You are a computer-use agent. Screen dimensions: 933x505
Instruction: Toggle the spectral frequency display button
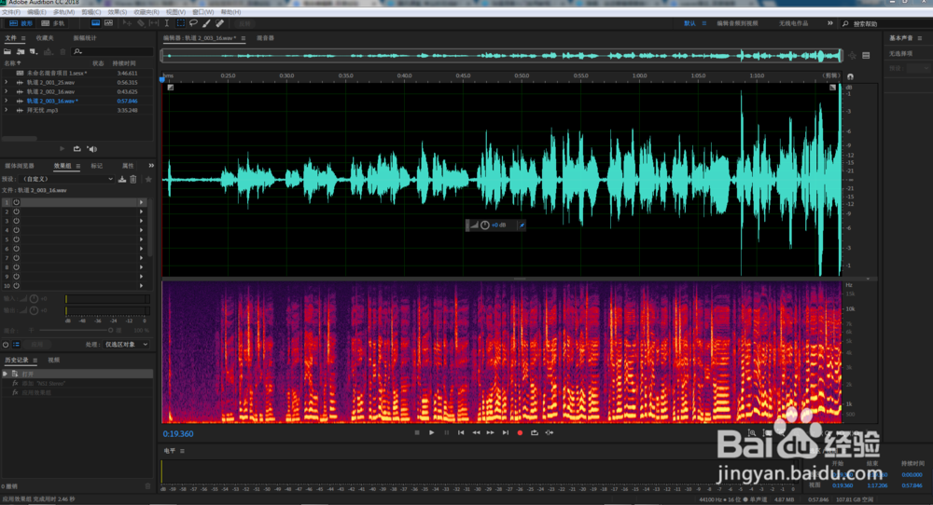click(x=95, y=23)
